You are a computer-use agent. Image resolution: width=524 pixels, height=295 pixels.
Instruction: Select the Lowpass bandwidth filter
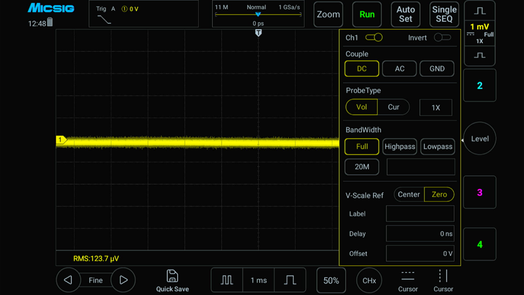[x=437, y=146]
